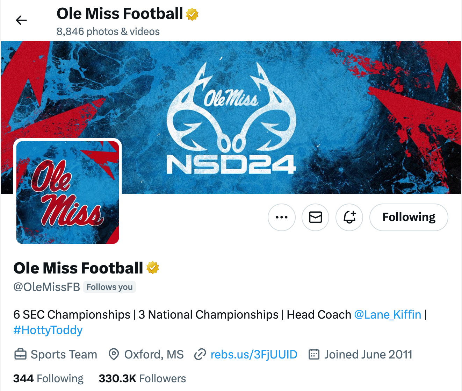462x391 pixels.
Task: Click the verified badge beside header name
Action: 192,14
